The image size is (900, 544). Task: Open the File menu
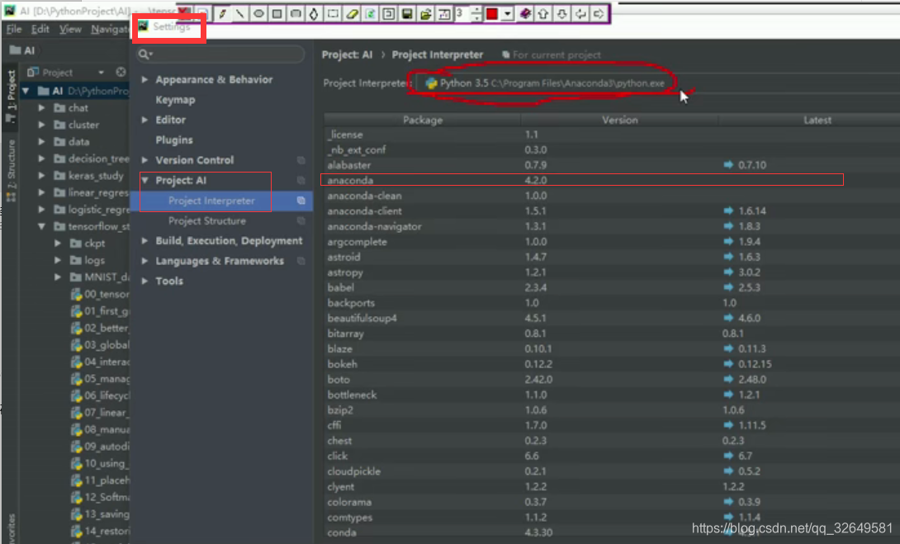(x=14, y=29)
